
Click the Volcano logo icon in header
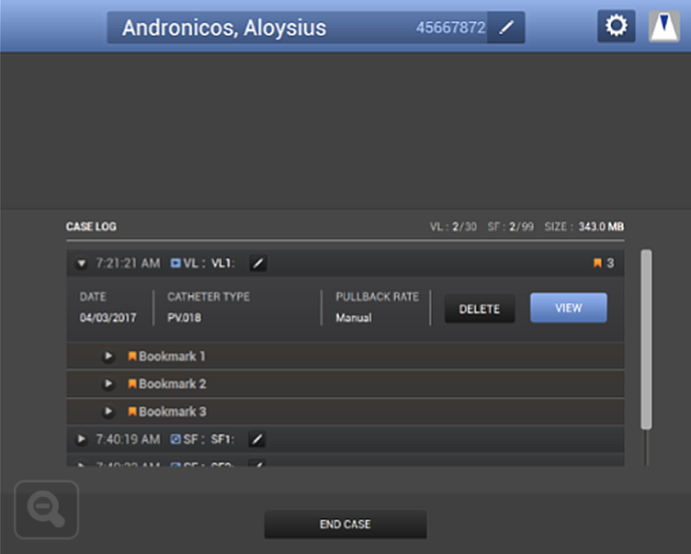tap(664, 26)
